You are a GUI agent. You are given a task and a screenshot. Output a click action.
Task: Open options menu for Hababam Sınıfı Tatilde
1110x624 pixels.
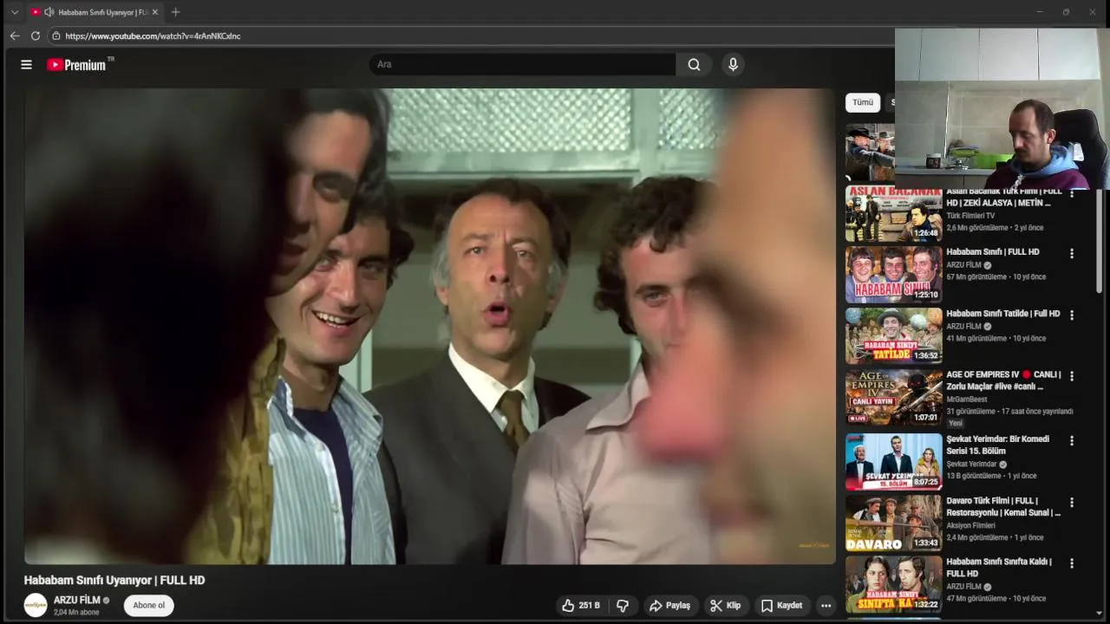coord(1072,315)
